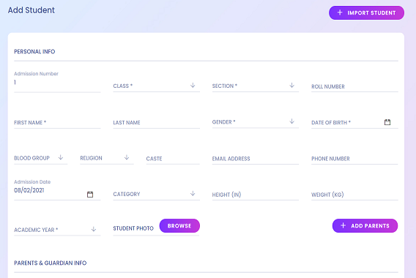Expand the Class dropdown
Image resolution: width=416 pixels, height=278 pixels.
coord(156,86)
